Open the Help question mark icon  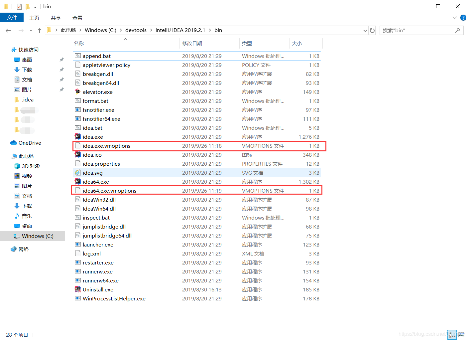pyautogui.click(x=463, y=18)
